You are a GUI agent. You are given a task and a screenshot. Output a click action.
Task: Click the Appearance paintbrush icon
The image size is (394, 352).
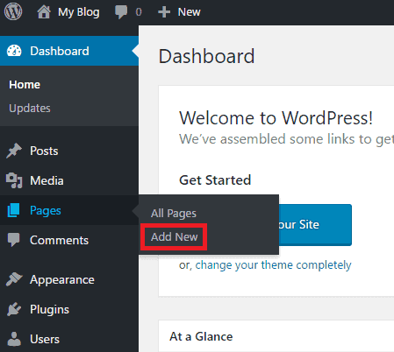(14, 279)
